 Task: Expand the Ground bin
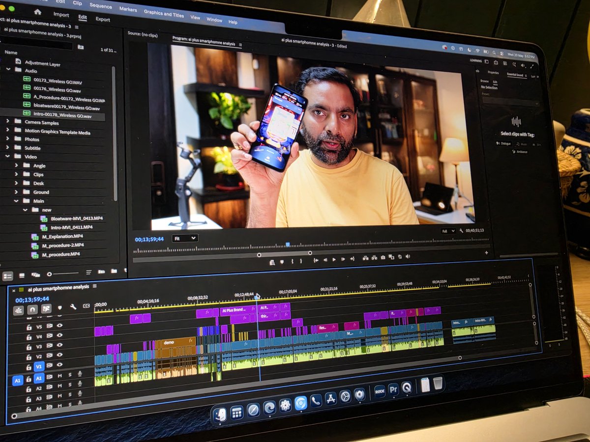click(16, 192)
